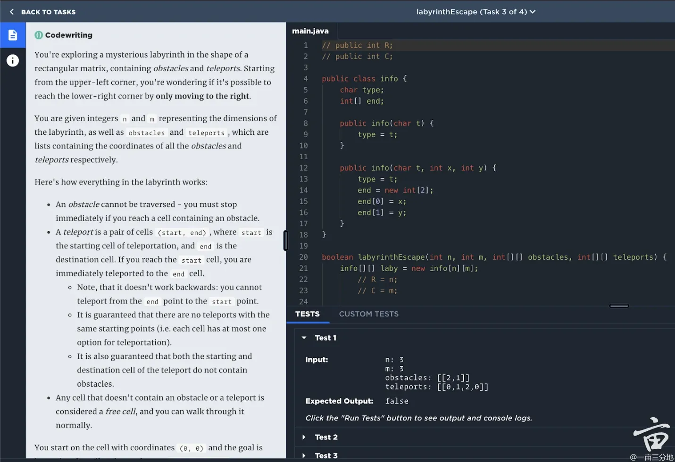Click the 'false' expected output value
675x462 pixels.
pyautogui.click(x=397, y=401)
